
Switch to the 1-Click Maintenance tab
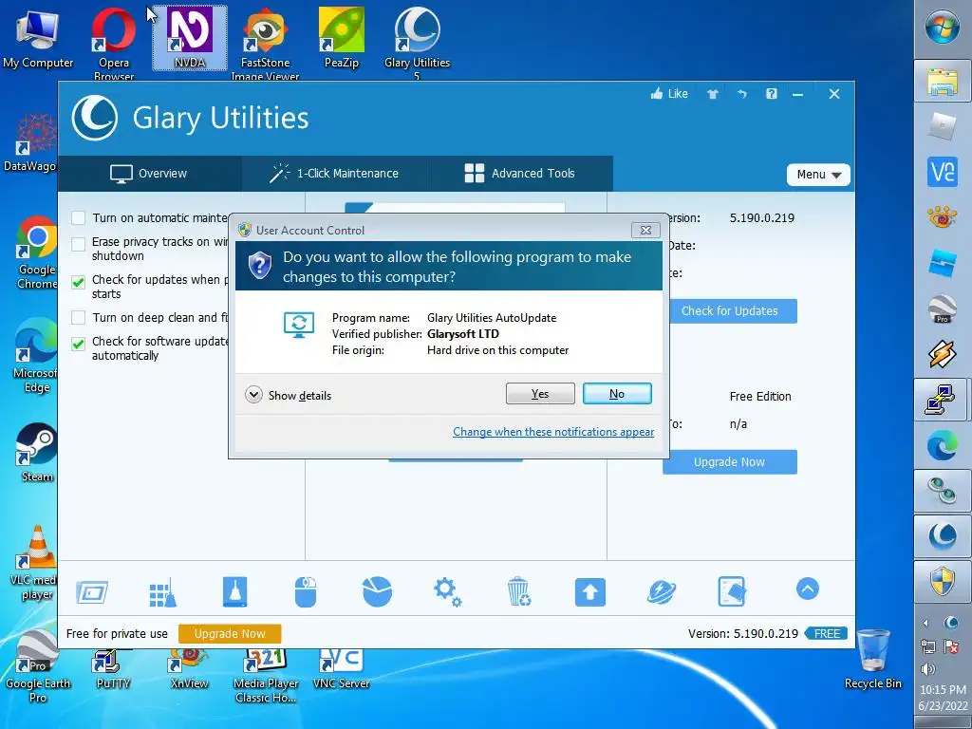pos(334,174)
